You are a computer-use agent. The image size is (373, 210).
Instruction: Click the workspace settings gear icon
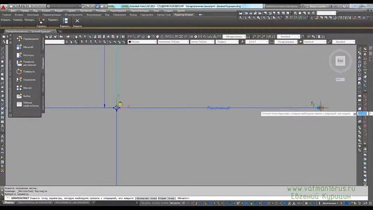[48, 6]
